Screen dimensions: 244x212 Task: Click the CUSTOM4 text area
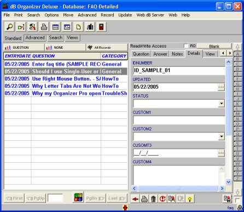point(176,175)
